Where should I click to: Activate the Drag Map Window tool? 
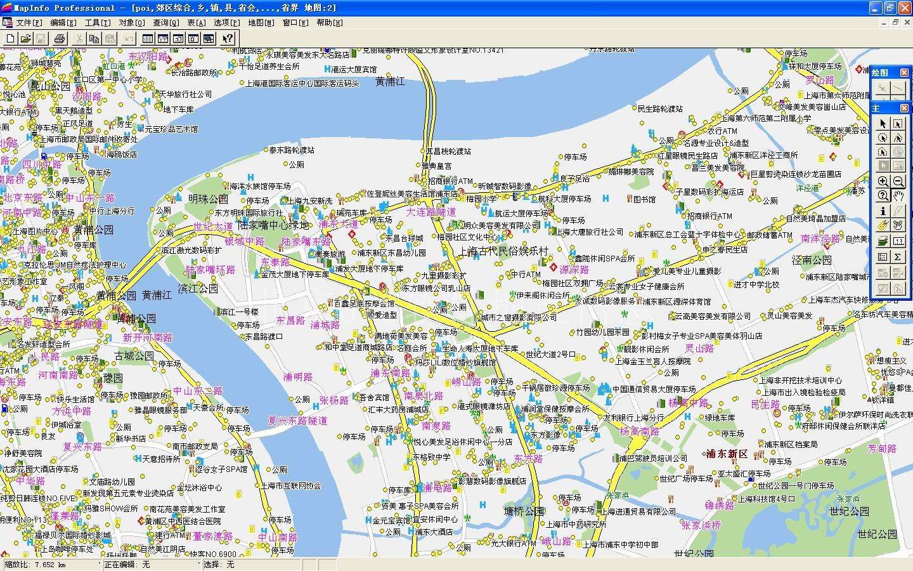(x=898, y=225)
